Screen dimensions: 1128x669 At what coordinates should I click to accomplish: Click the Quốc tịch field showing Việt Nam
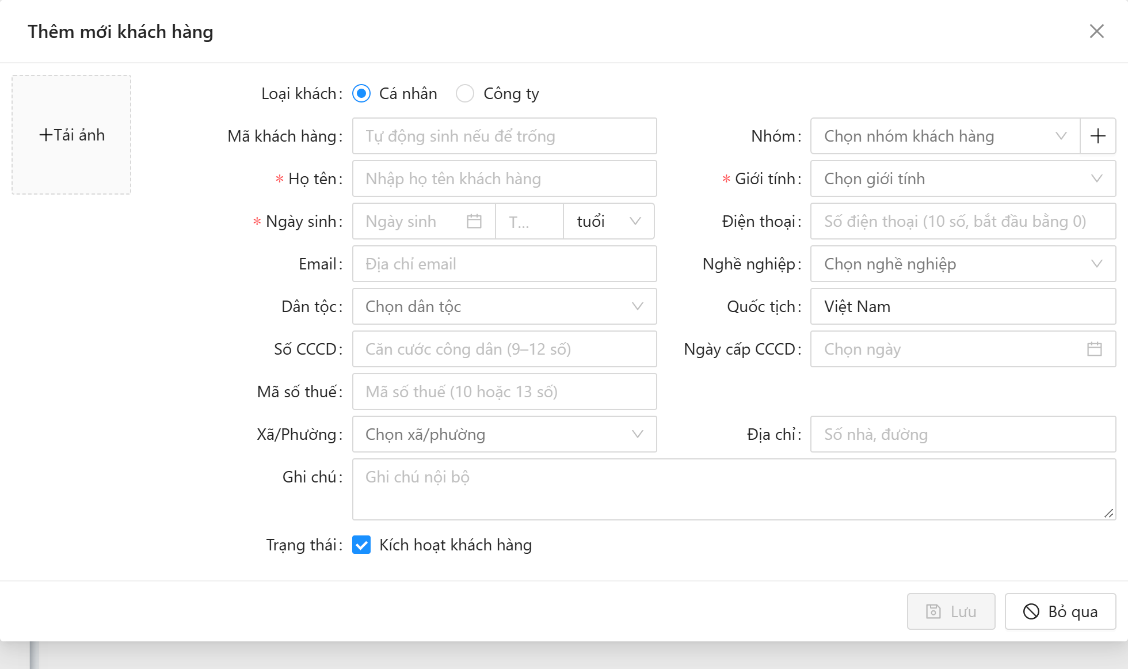pos(963,306)
